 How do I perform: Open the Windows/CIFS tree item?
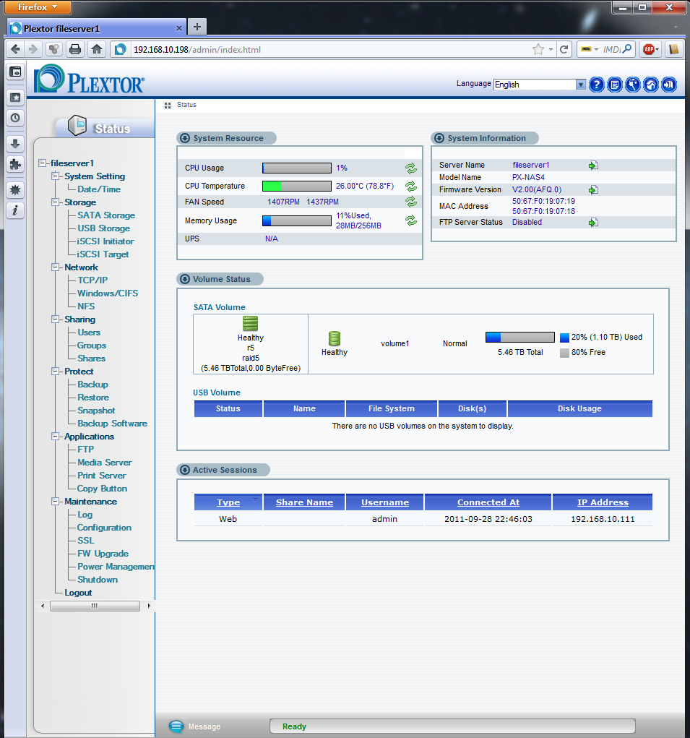(x=108, y=293)
